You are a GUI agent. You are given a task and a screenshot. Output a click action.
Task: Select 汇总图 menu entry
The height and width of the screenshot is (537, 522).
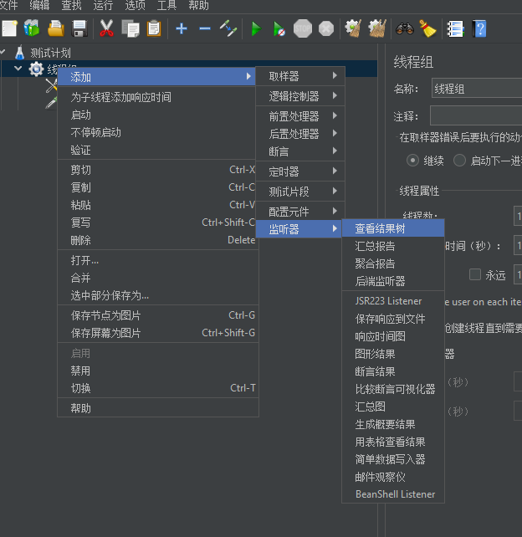(393, 407)
